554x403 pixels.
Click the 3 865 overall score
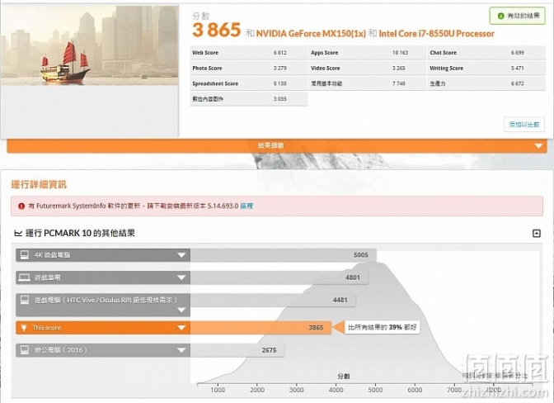point(217,30)
